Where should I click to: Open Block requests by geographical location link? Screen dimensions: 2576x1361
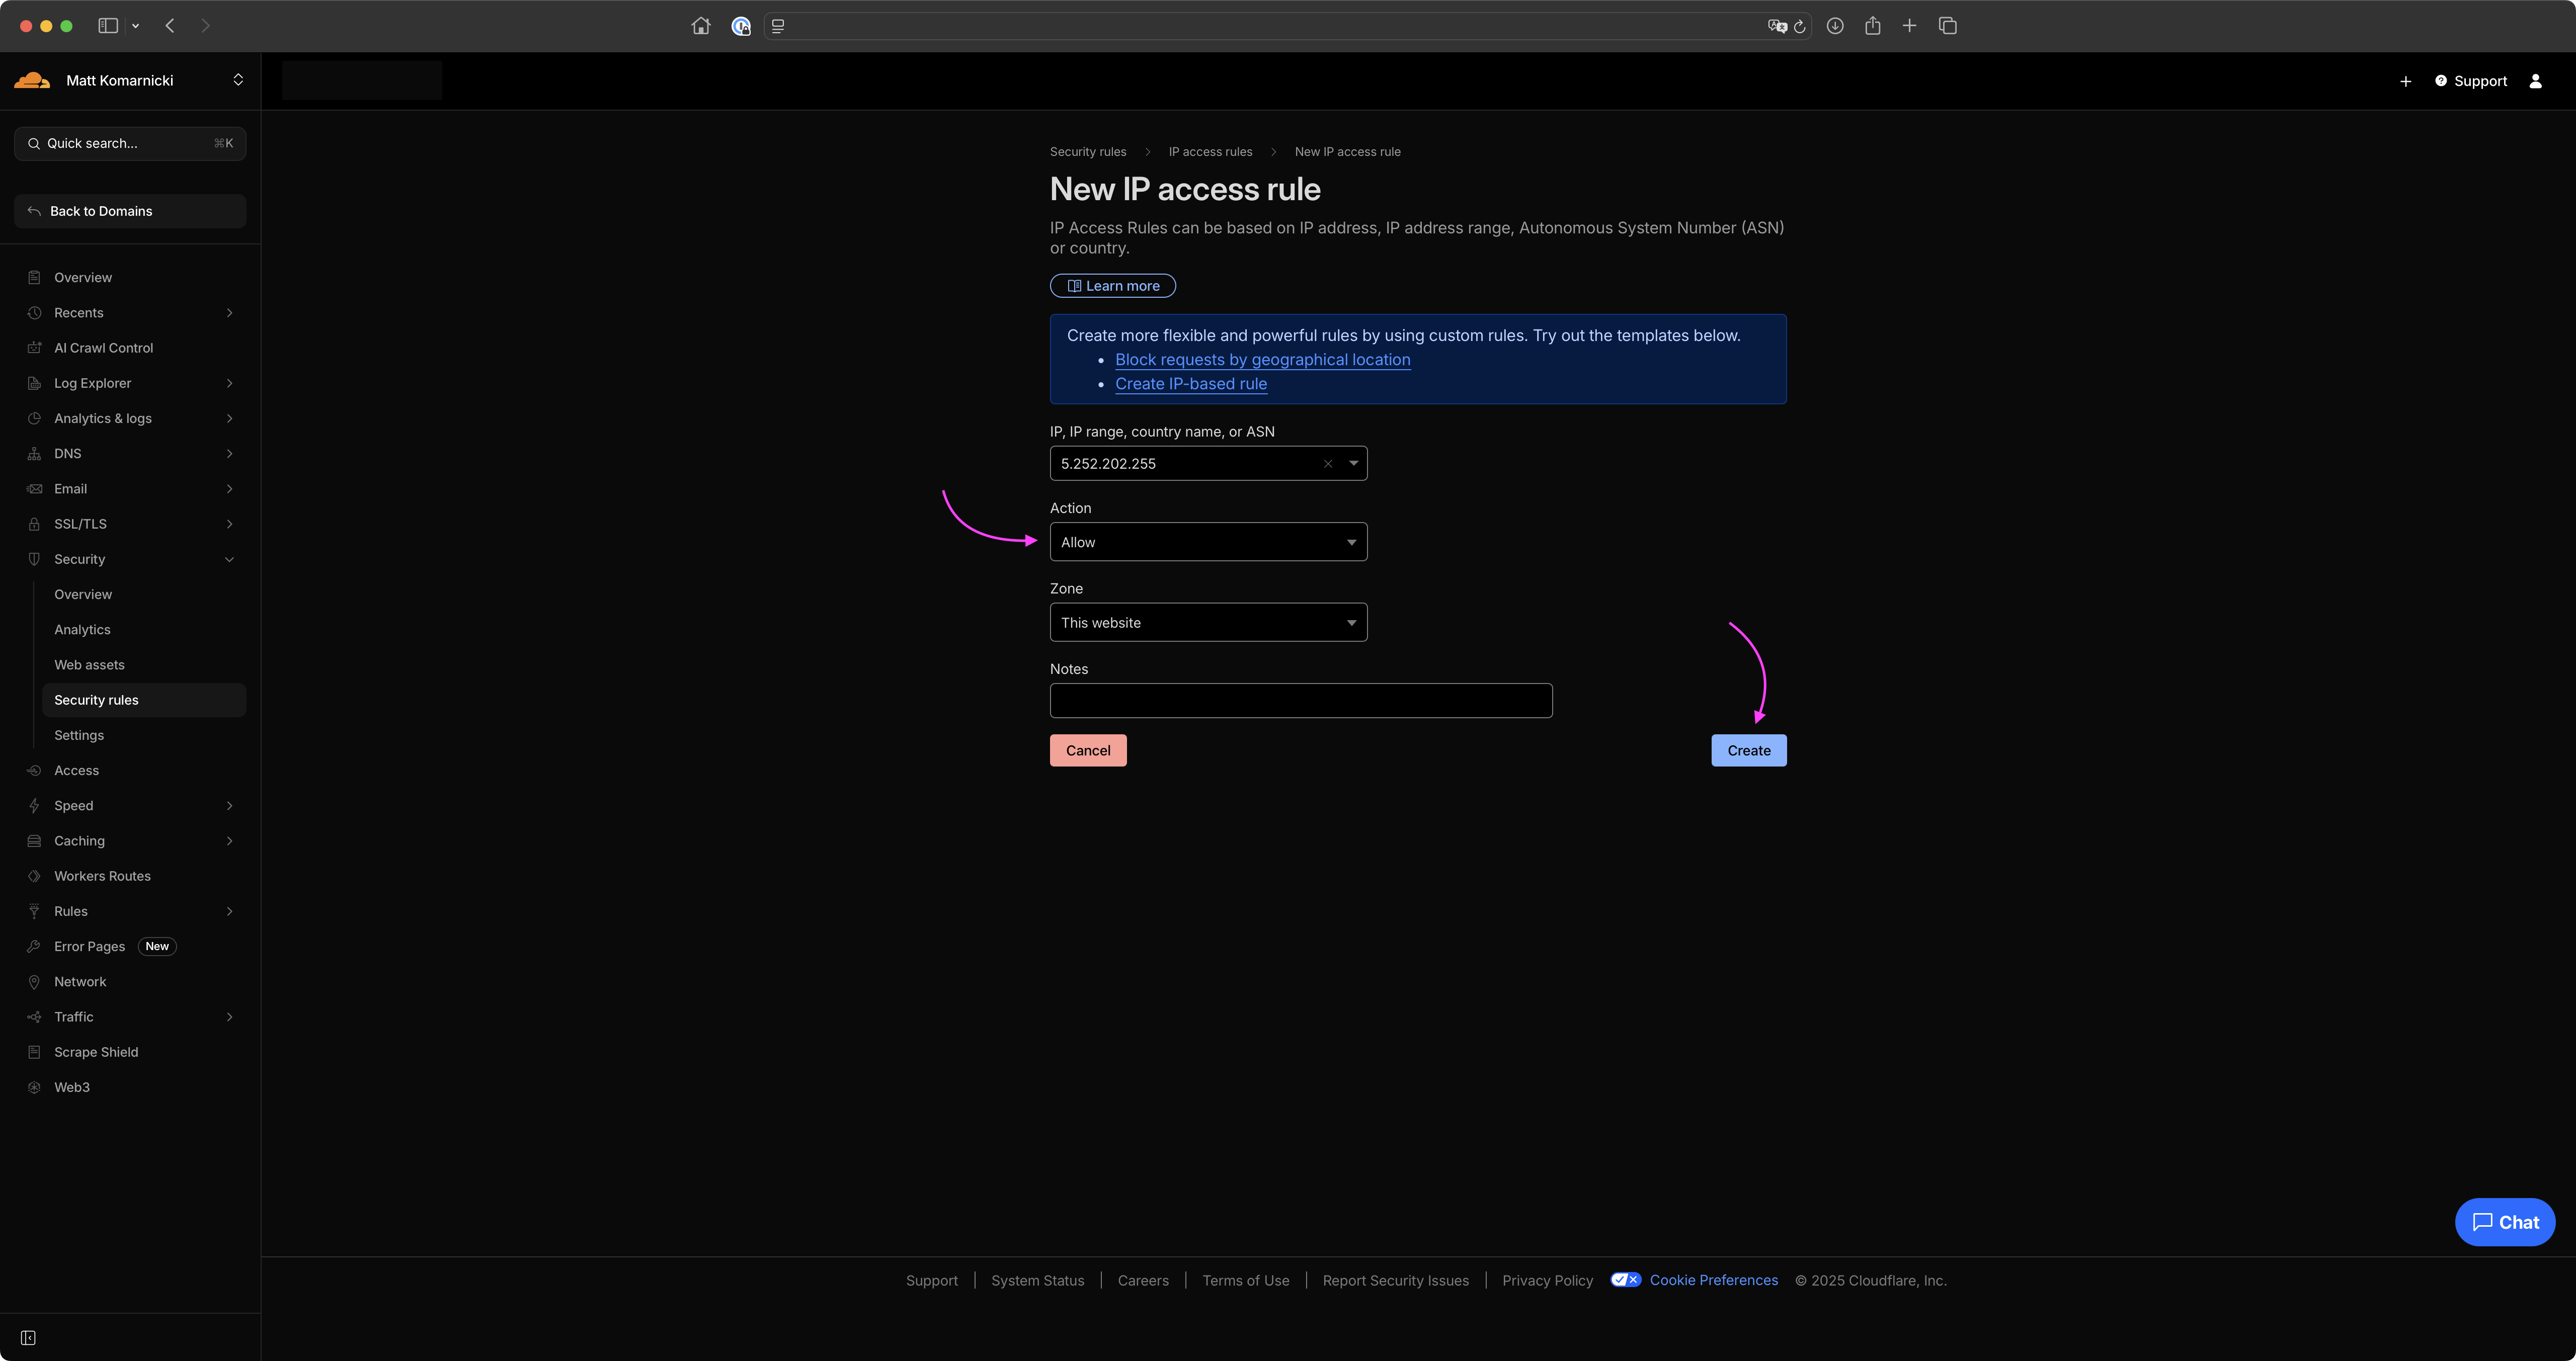1262,360
